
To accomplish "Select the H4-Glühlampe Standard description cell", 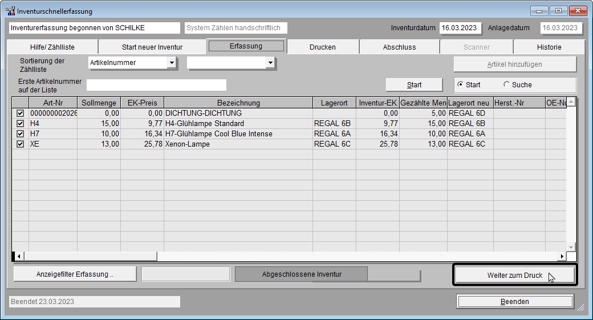I will (238, 123).
